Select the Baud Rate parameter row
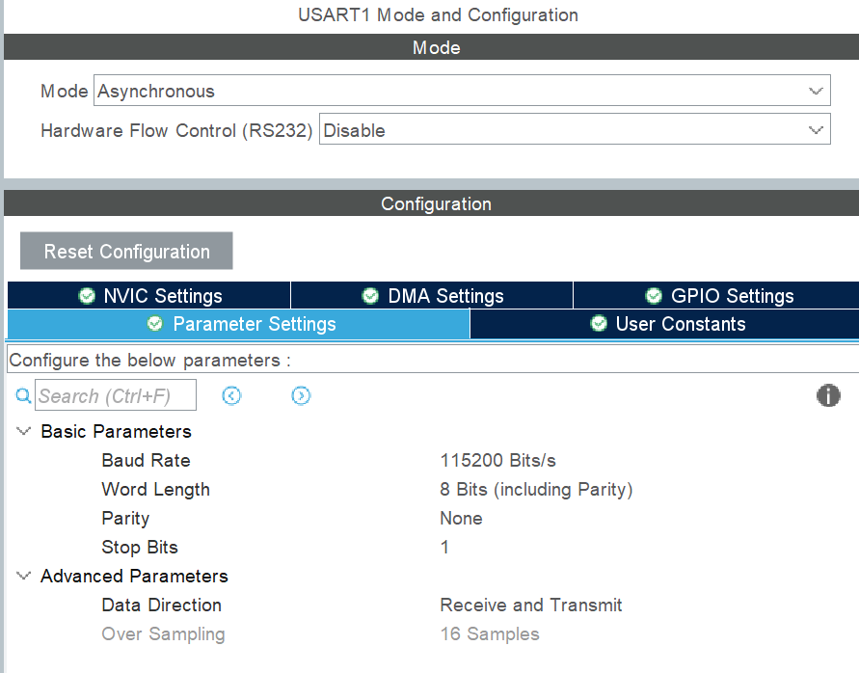Viewport: 859px width, 673px height. pyautogui.click(x=146, y=460)
